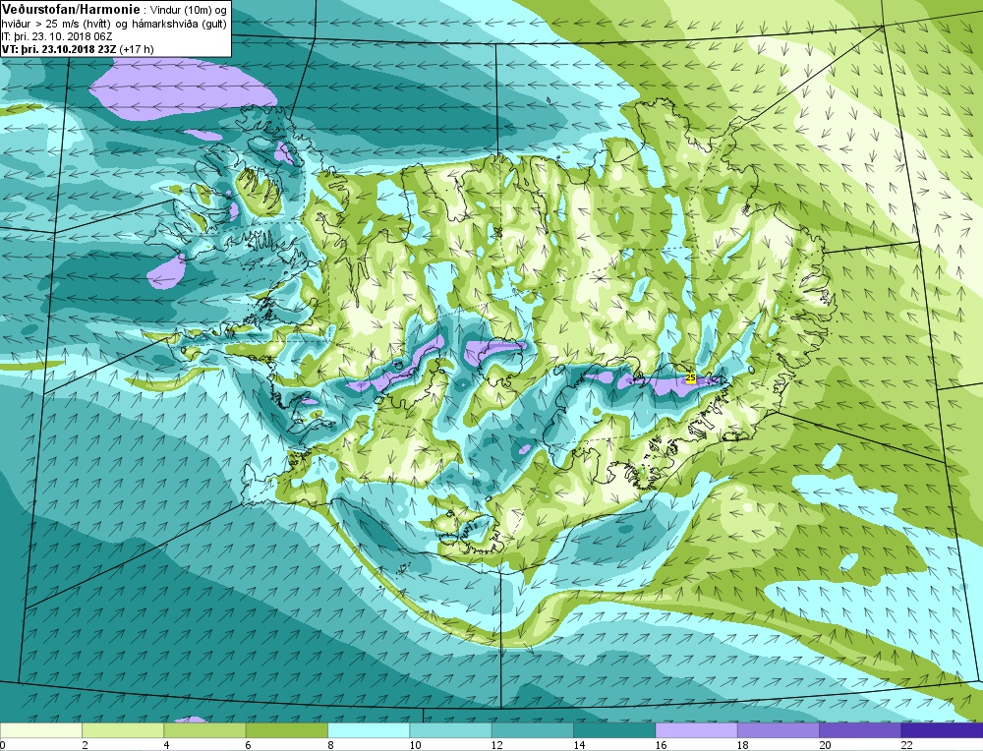
Task: Select the green 4–6 legend swatch
Action: click(x=205, y=730)
